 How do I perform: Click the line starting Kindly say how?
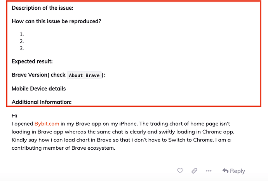click(x=121, y=140)
